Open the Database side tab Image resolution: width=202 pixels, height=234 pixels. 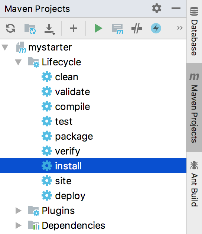[194, 32]
